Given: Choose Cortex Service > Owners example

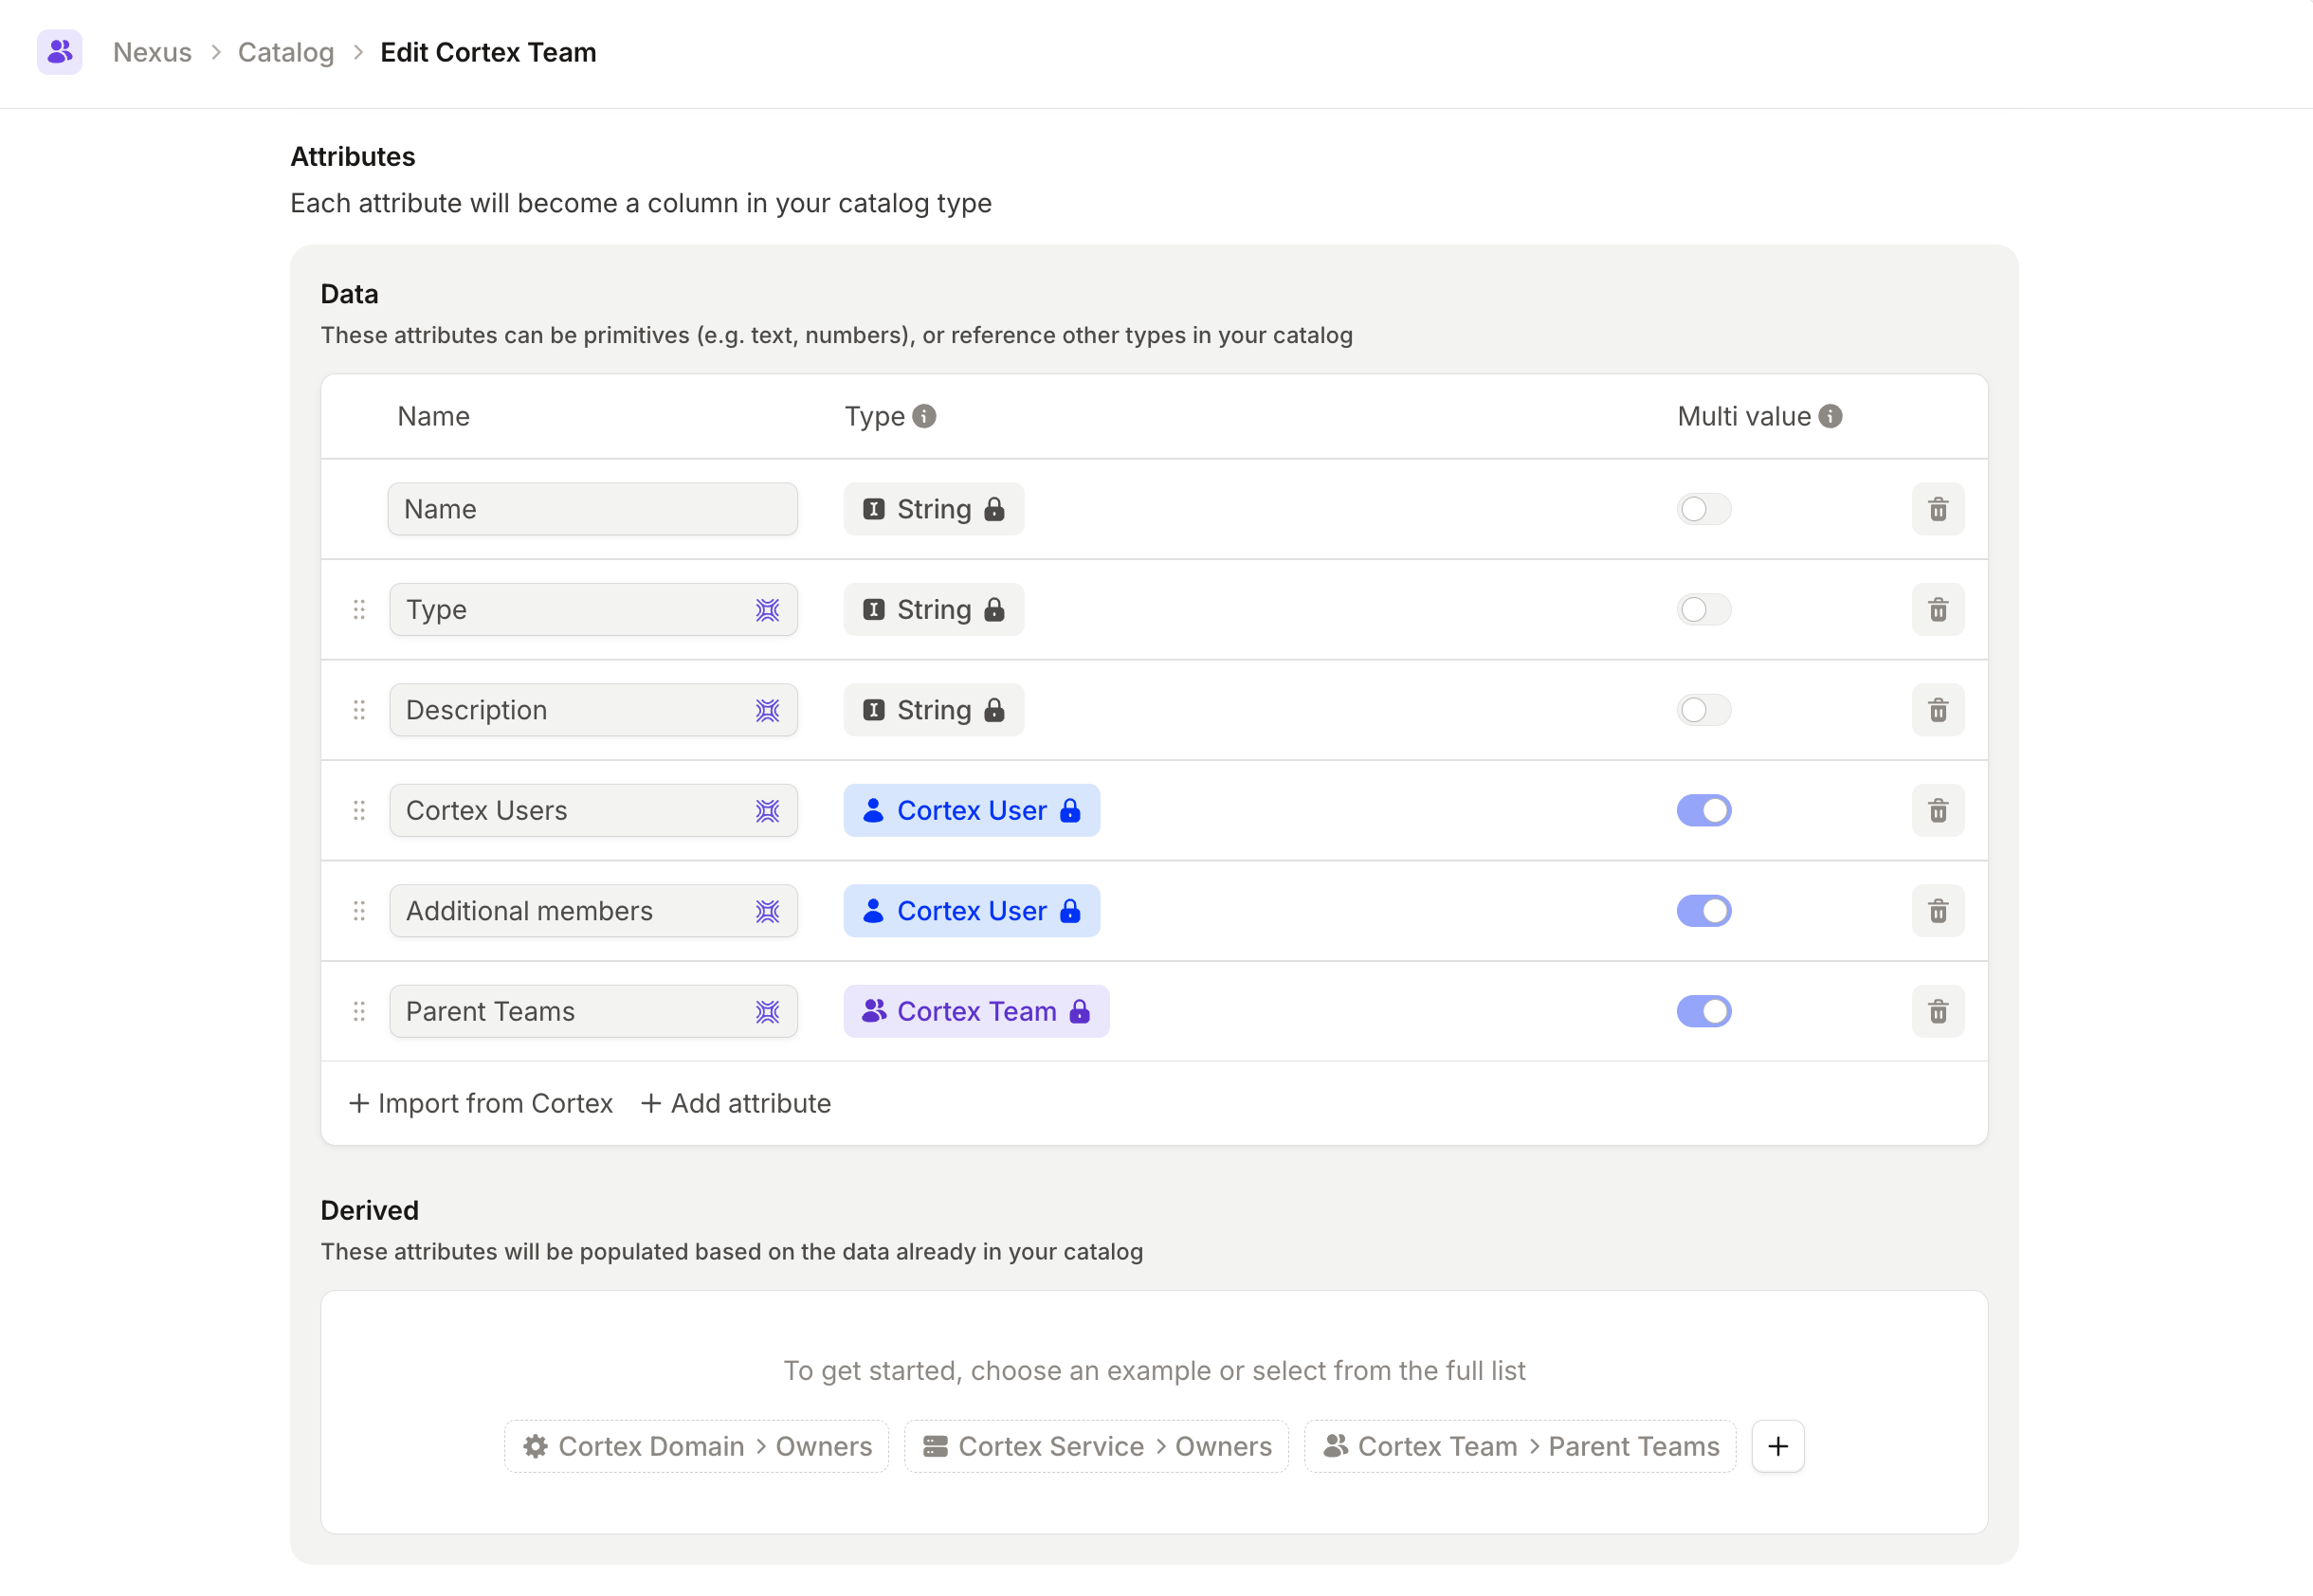Looking at the screenshot, I should 1096,1446.
